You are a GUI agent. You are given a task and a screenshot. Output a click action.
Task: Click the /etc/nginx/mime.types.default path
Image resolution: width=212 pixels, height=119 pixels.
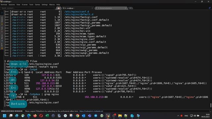pyautogui.click(x=85, y=36)
